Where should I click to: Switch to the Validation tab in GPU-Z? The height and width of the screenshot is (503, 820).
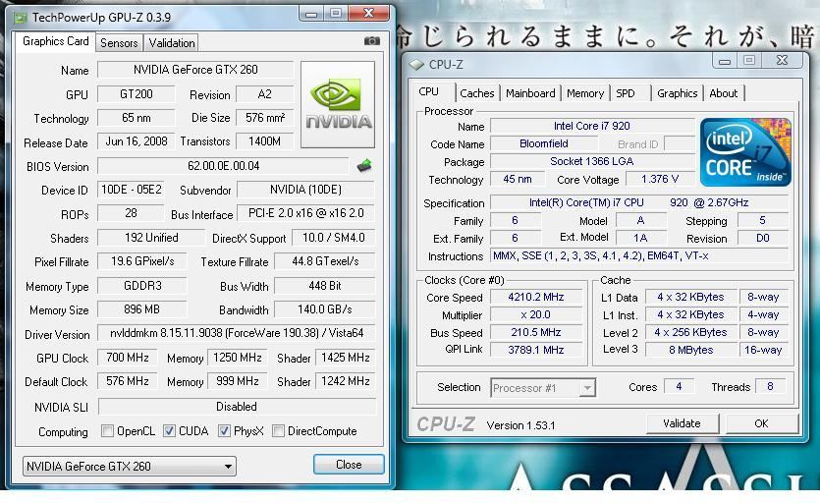click(172, 43)
